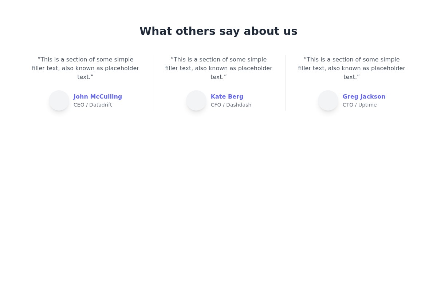Click the word "us" in the heading

[x=291, y=31]
